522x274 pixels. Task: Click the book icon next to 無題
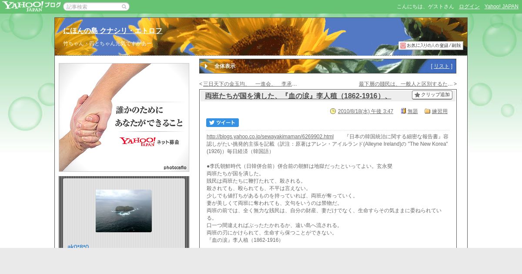403,111
